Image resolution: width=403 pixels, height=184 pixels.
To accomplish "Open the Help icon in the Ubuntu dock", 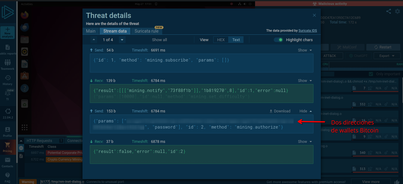I will tap(24, 89).
